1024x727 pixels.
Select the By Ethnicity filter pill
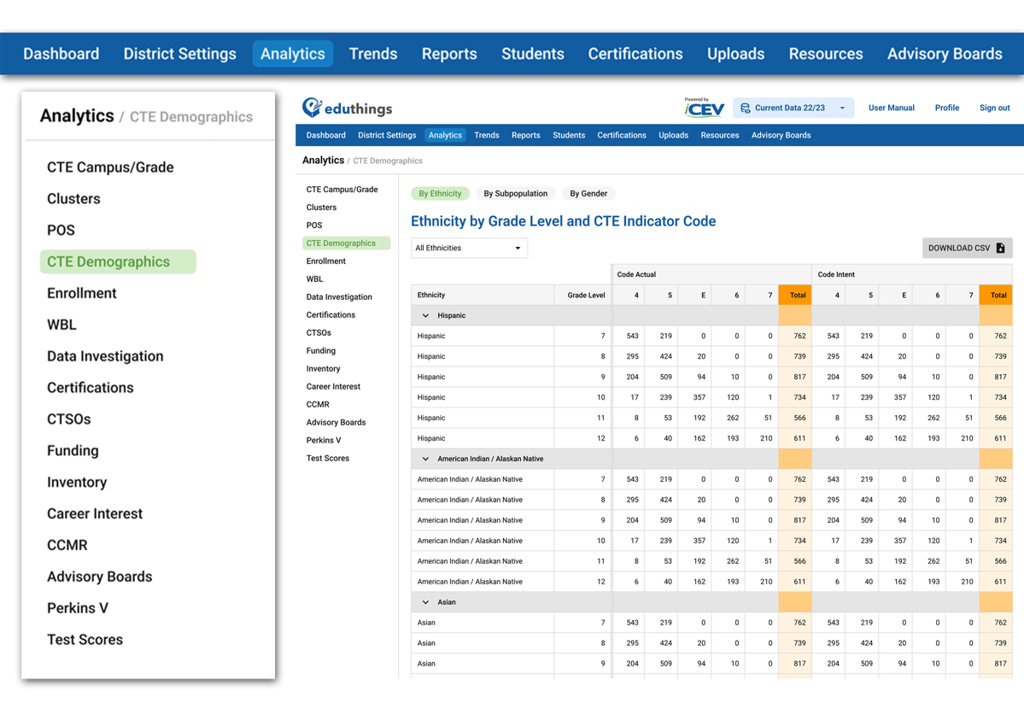tap(440, 194)
